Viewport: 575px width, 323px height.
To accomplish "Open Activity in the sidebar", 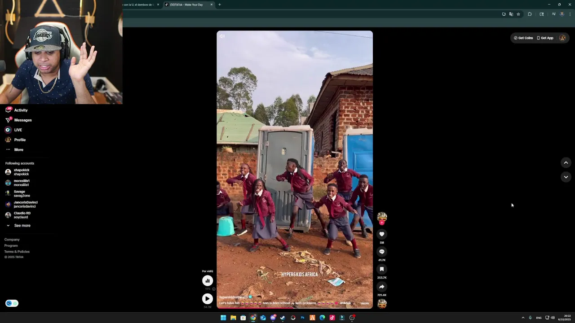I will click(x=17, y=110).
